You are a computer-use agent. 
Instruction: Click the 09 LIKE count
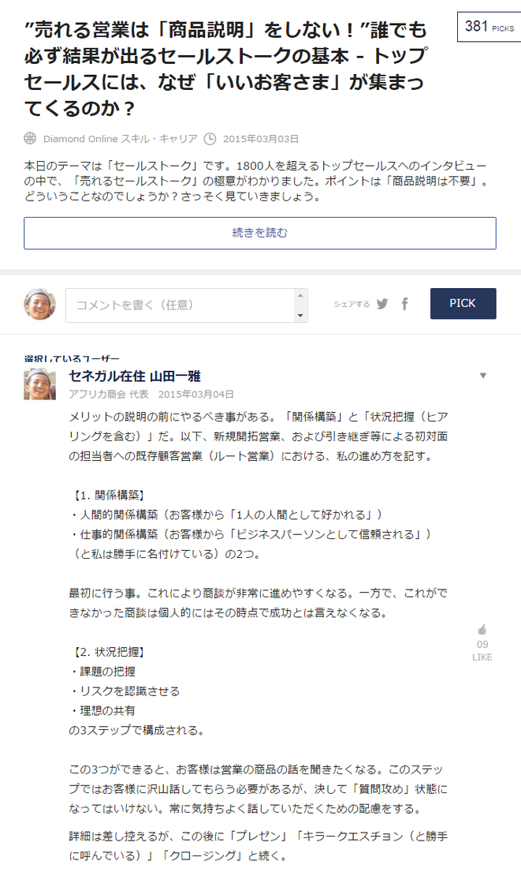[x=482, y=650]
